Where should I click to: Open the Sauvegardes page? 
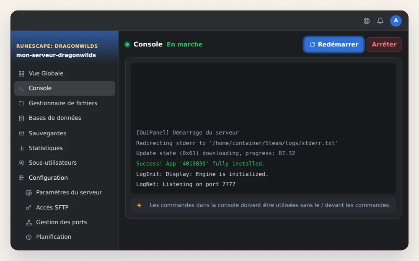pyautogui.click(x=65, y=133)
